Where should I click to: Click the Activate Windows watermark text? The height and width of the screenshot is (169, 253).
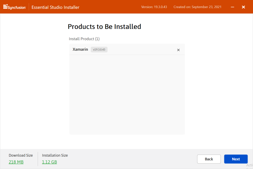pos(250,165)
